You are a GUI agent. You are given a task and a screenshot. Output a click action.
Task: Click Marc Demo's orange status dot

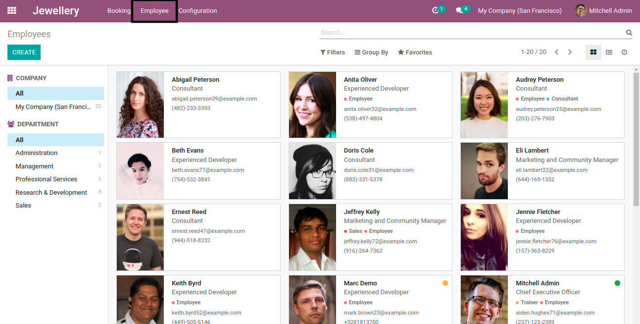[445, 283]
